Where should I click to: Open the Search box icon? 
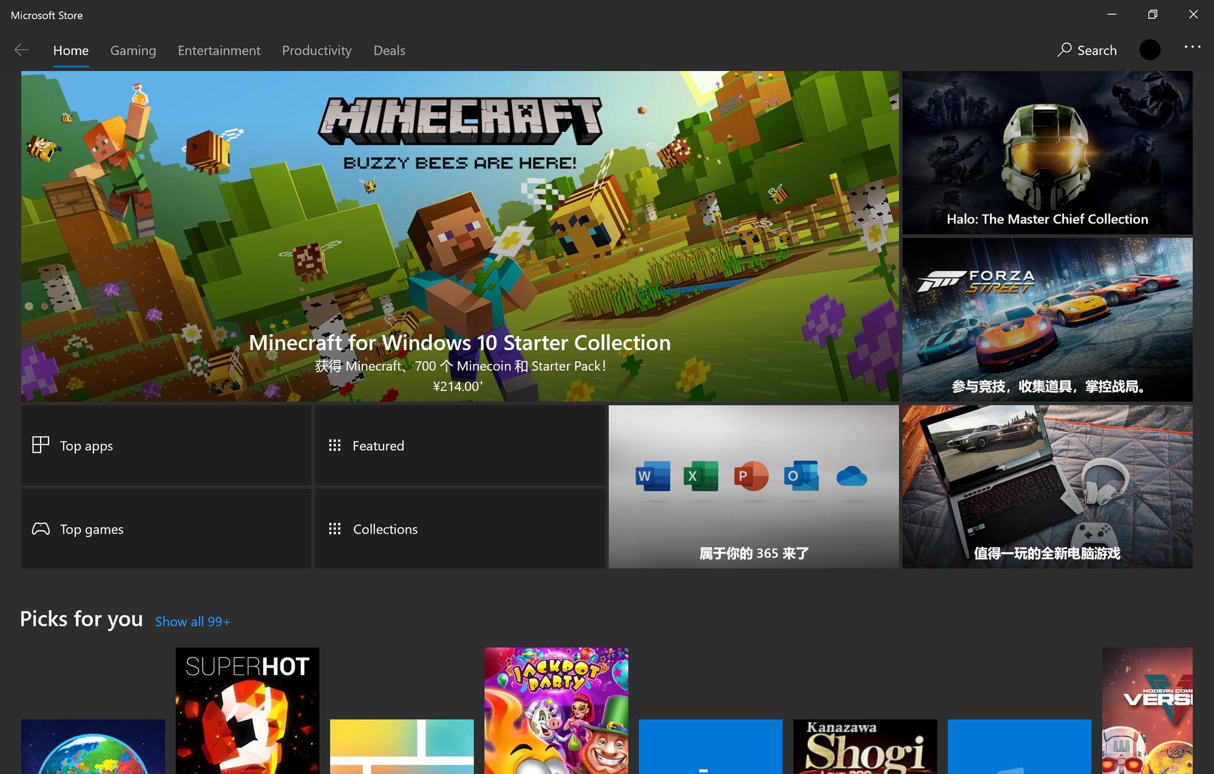point(1064,50)
